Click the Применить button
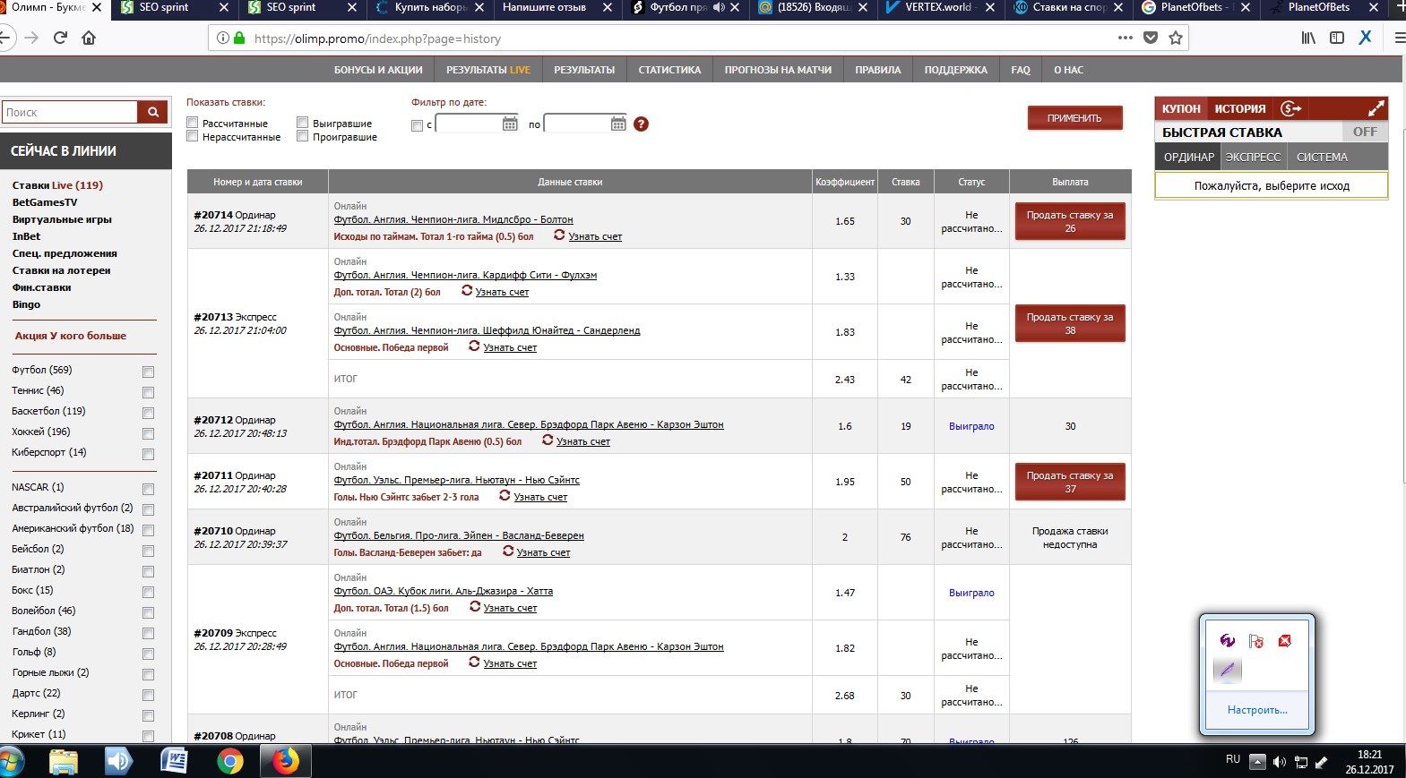The width and height of the screenshot is (1406, 778). [x=1074, y=118]
